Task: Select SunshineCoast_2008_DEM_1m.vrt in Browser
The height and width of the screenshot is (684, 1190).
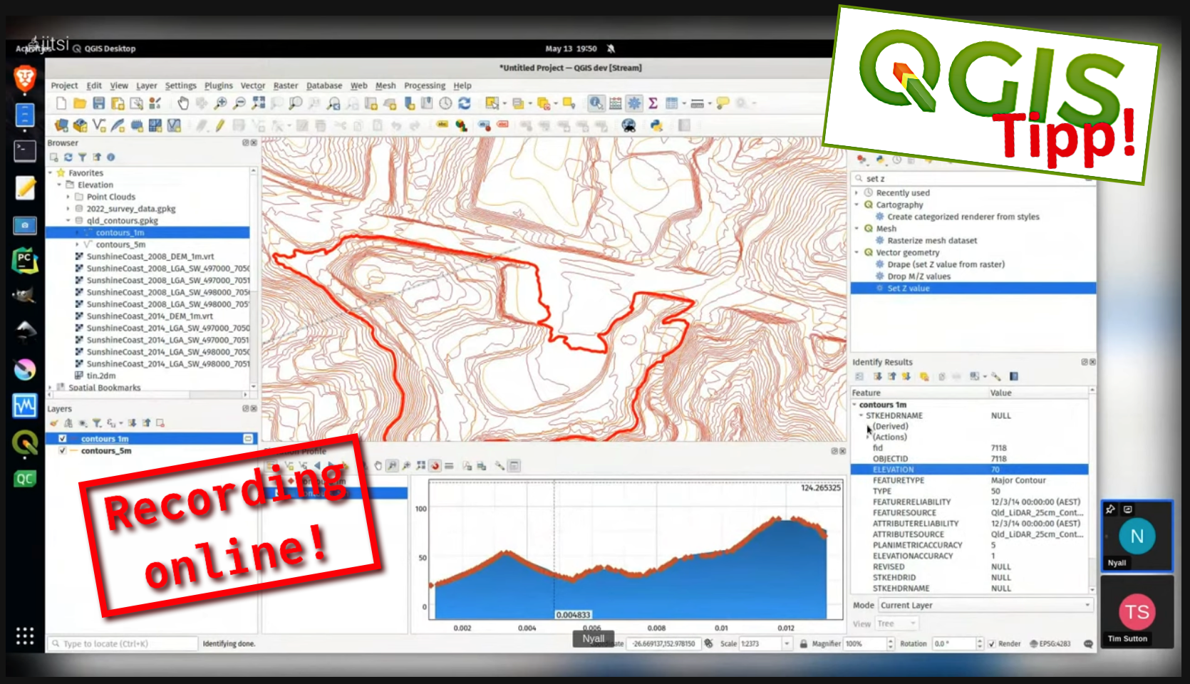Action: coord(150,256)
